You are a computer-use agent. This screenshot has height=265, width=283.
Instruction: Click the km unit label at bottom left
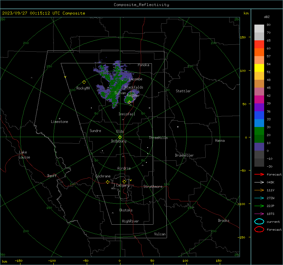[4, 262]
